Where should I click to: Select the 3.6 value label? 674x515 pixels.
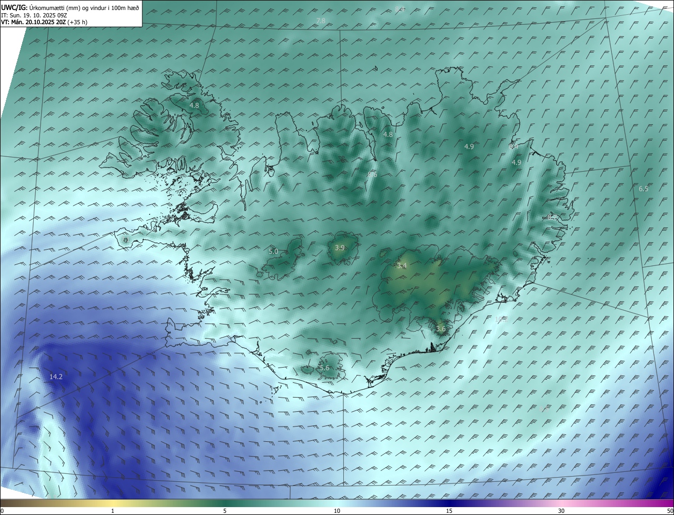[441, 329]
